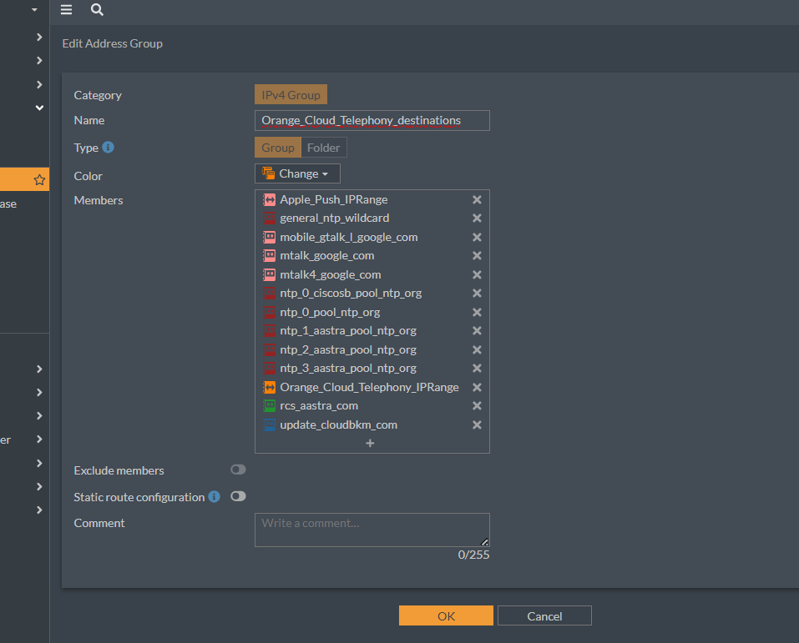799x643 pixels.
Task: Click rcs_aastra_com green FQDN icon
Action: 269,406
